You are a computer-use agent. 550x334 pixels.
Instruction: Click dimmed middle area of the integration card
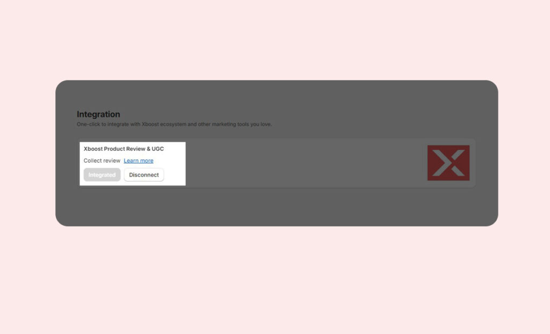[x=301, y=164]
